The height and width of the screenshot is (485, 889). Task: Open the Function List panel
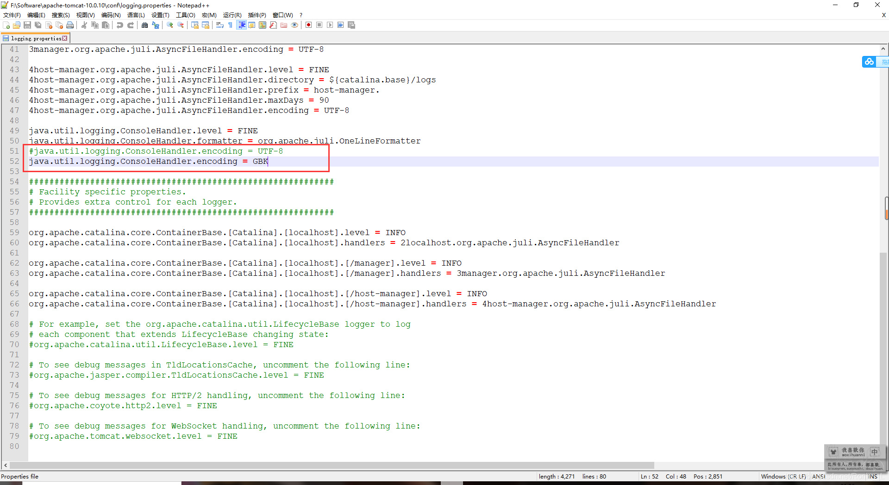[x=273, y=25]
